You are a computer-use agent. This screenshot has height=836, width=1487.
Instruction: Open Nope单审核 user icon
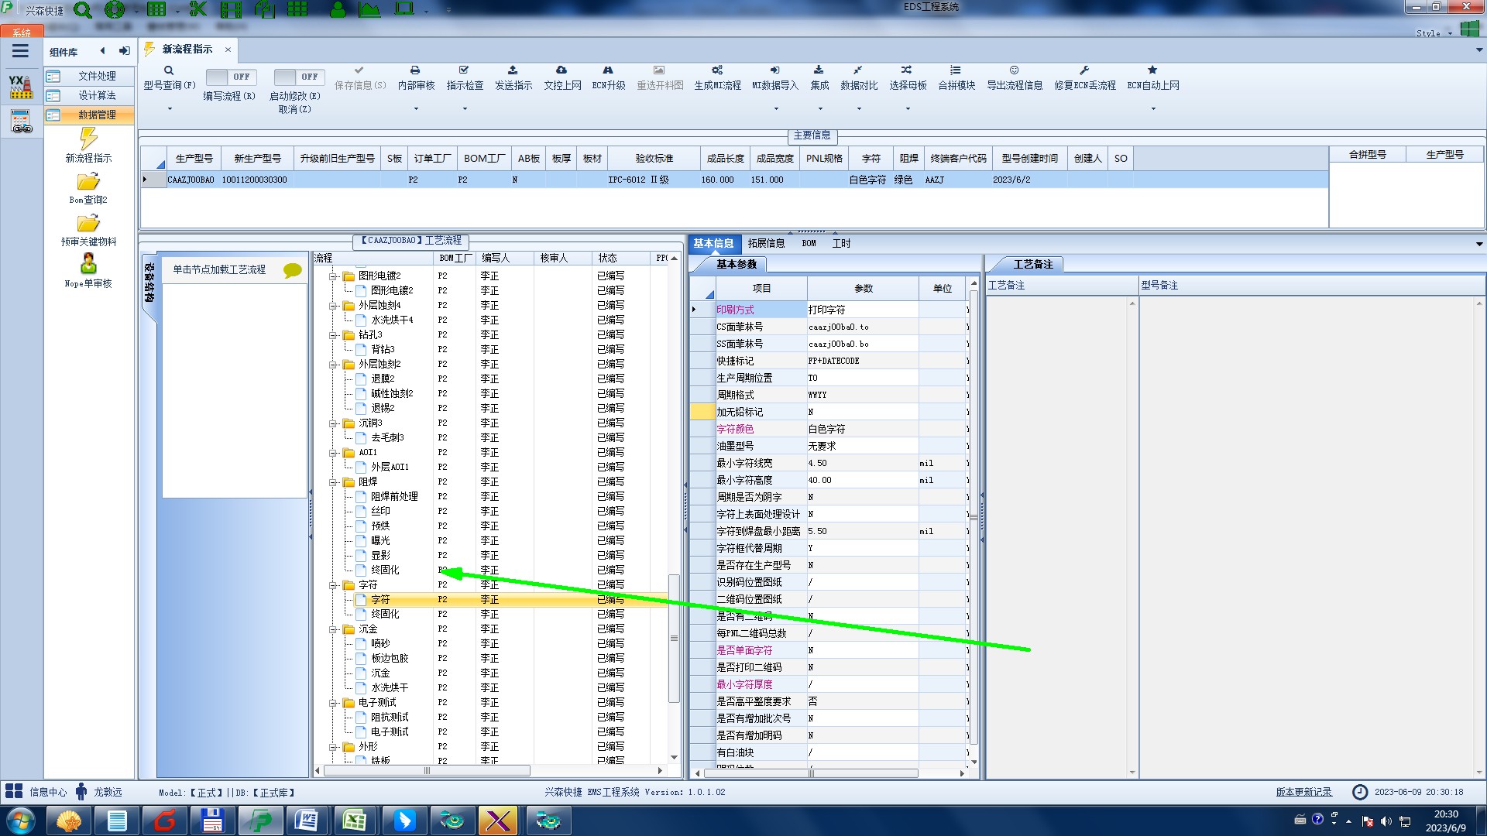[88, 264]
